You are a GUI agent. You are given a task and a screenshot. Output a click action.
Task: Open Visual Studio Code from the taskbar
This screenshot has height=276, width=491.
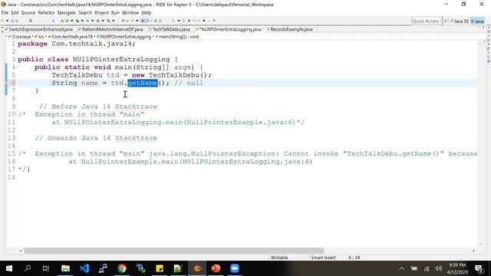coord(84,268)
